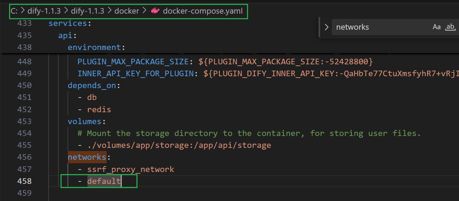459x201 pixels.
Task: Click the 'volumes:' key
Action: coord(87,121)
